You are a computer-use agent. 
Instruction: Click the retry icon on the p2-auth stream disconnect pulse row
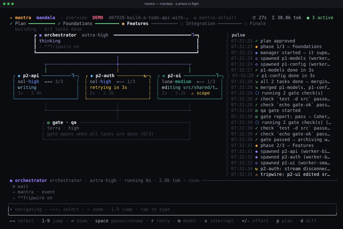(x=256, y=169)
